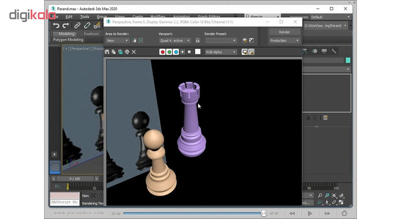The height and width of the screenshot is (219, 401).
Task: Open the Display command panel tab
Action: click(324, 51)
